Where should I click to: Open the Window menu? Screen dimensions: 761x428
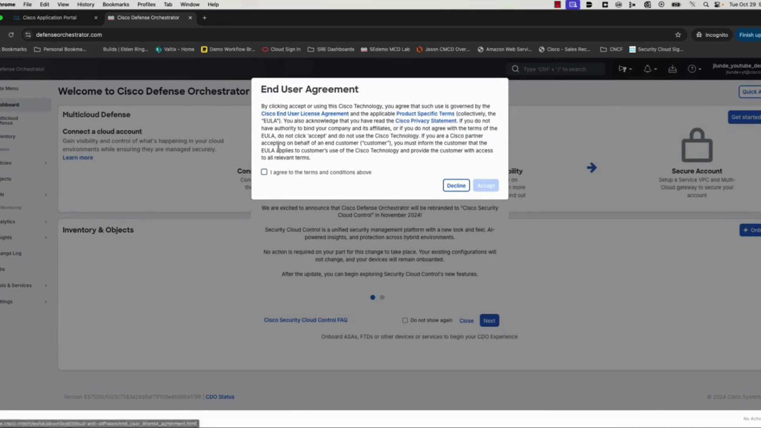pos(190,4)
